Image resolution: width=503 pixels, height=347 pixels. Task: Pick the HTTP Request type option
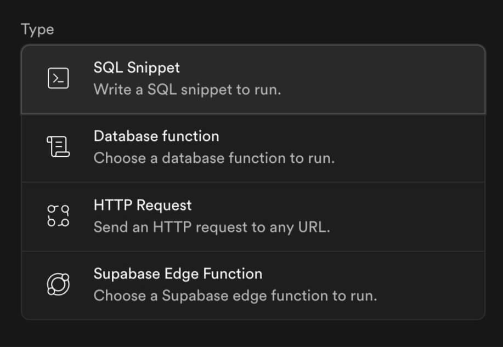pos(252,217)
